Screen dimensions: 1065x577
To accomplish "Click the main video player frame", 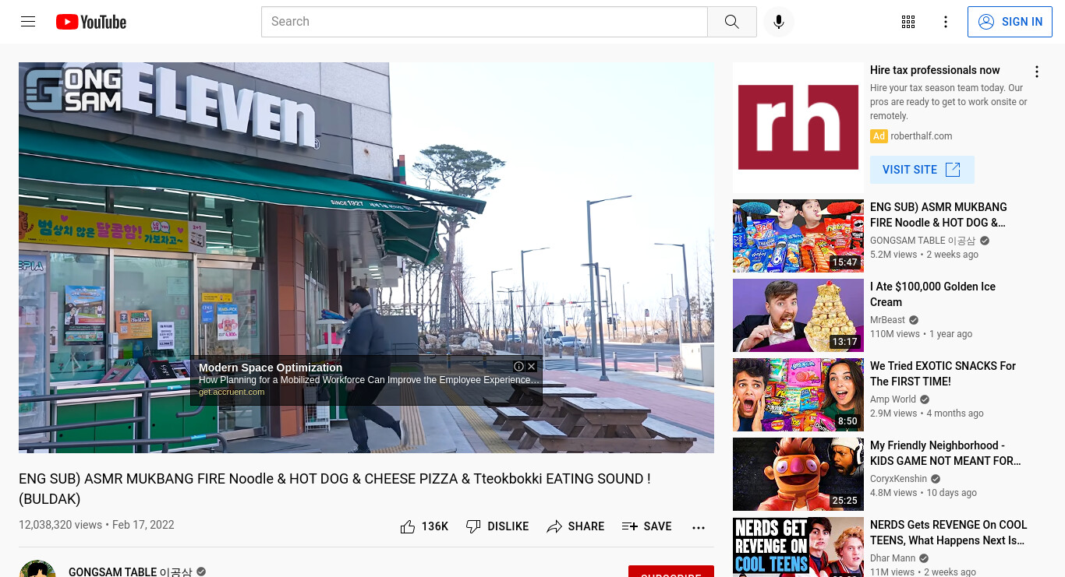I will tap(366, 258).
